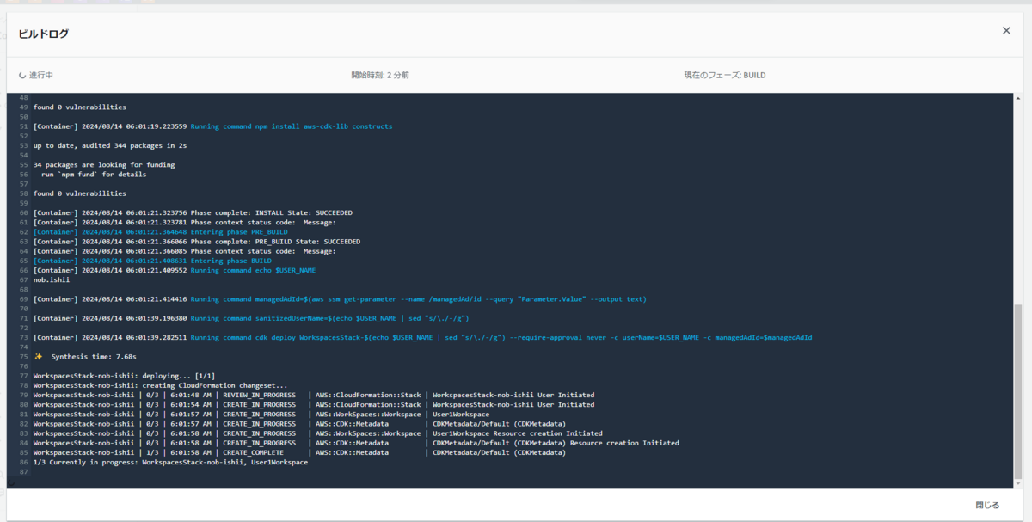
Task: Click 'Running command echo $USER_NAME' line
Action: click(x=175, y=270)
